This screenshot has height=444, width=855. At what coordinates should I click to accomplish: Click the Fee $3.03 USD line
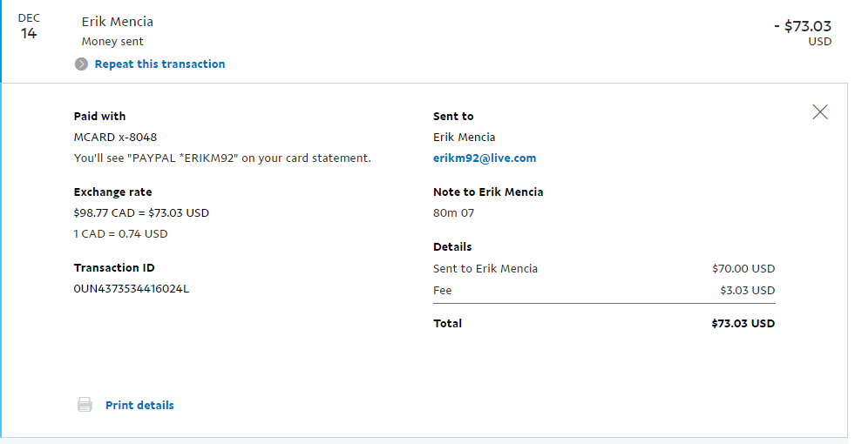(x=604, y=291)
